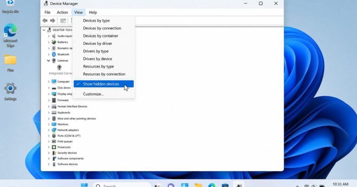
Task: Expand the Keyboards category
Action: click(x=48, y=113)
